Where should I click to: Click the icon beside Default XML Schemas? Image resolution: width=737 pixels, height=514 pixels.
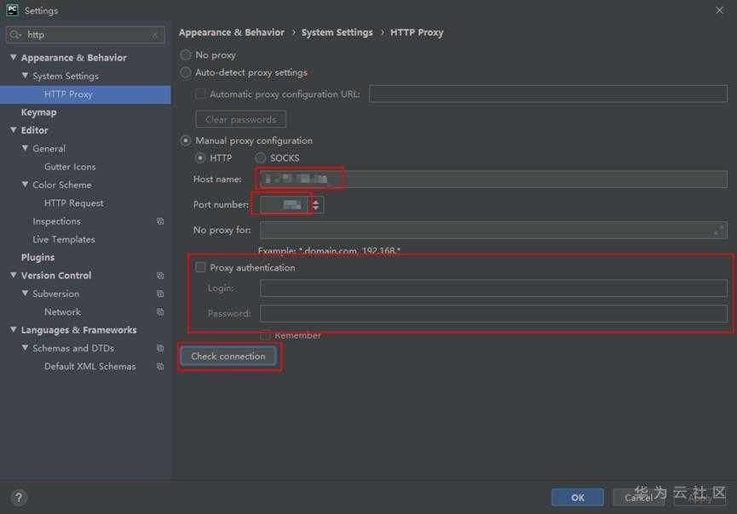click(160, 366)
